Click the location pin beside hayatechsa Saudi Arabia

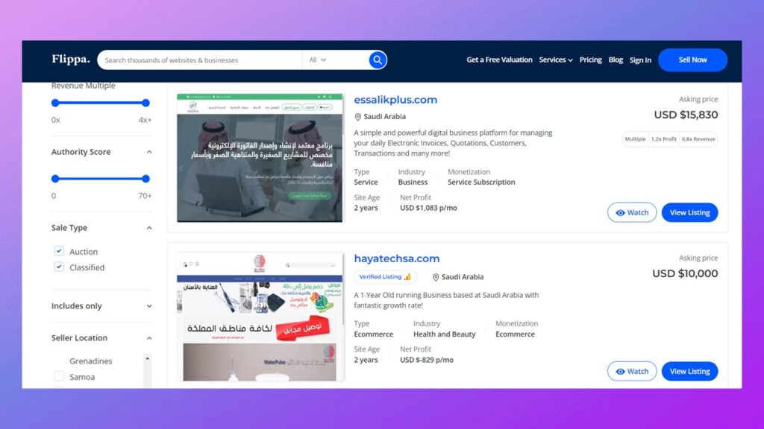(436, 277)
